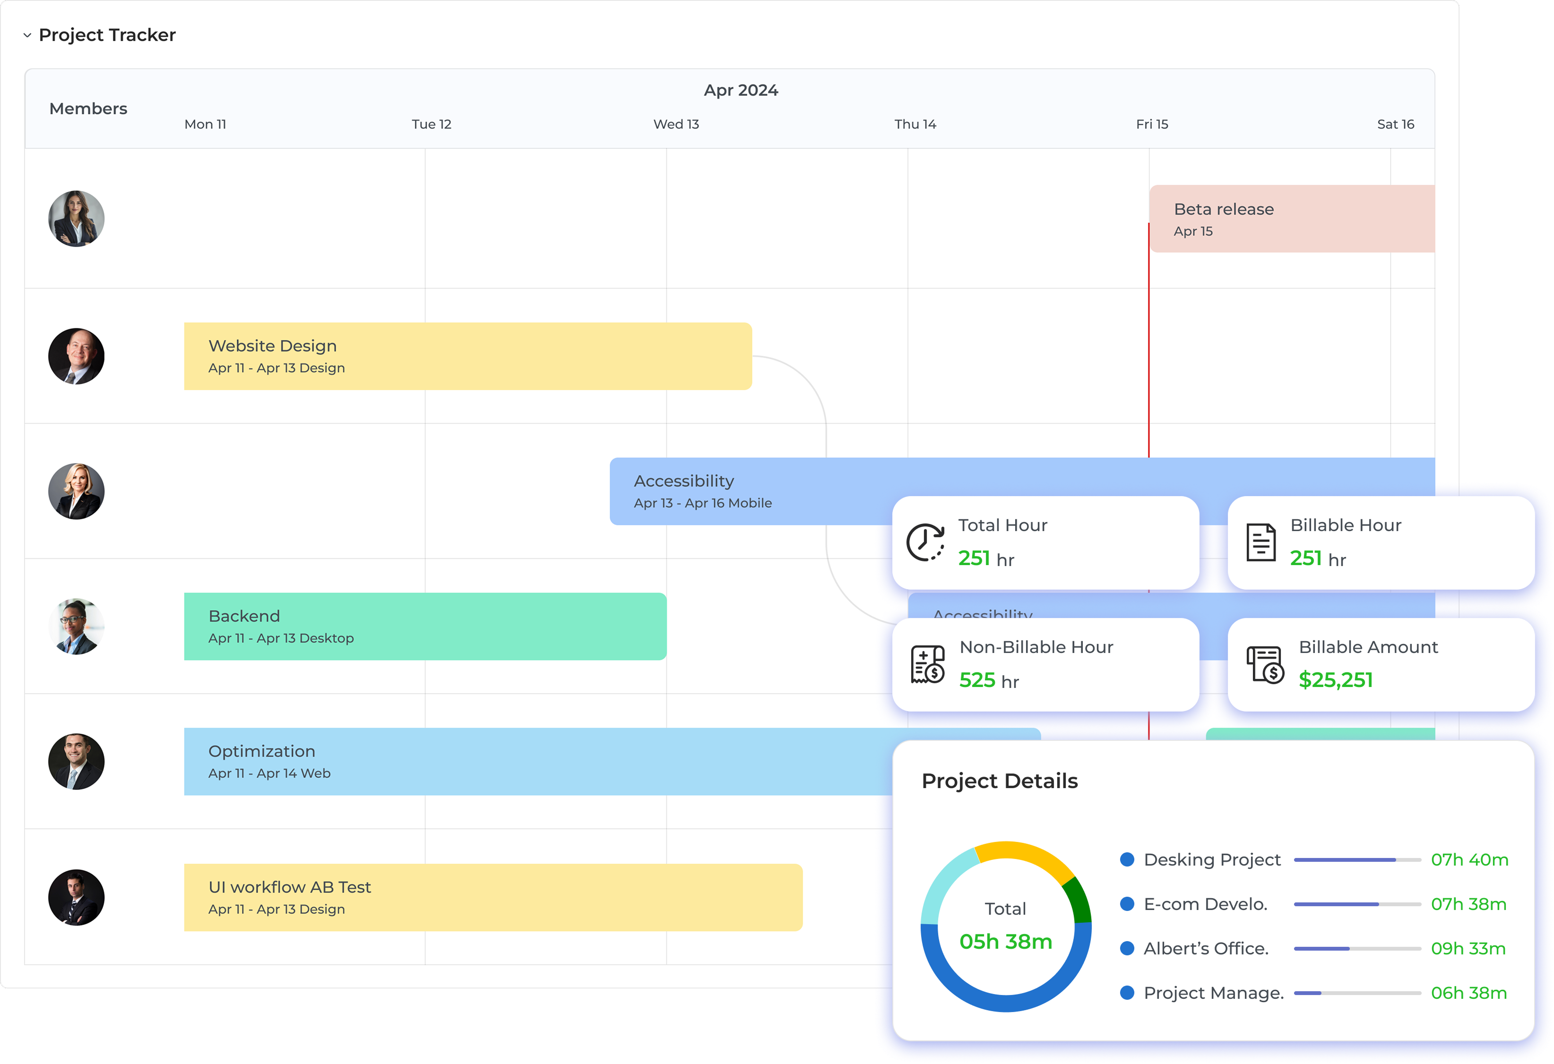Viewport: 1554px width, 1064px height.
Task: Select the Fri 15 day header
Action: (x=1152, y=124)
